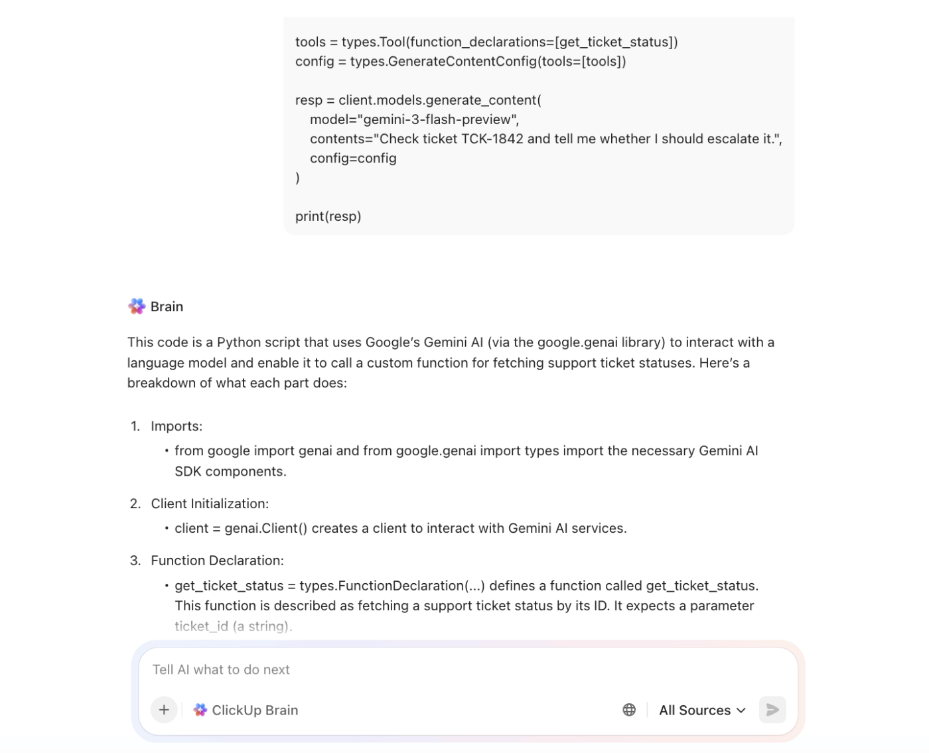The image size is (929, 753).
Task: Click the config = types.GenerateContentConfig line
Action: point(461,61)
